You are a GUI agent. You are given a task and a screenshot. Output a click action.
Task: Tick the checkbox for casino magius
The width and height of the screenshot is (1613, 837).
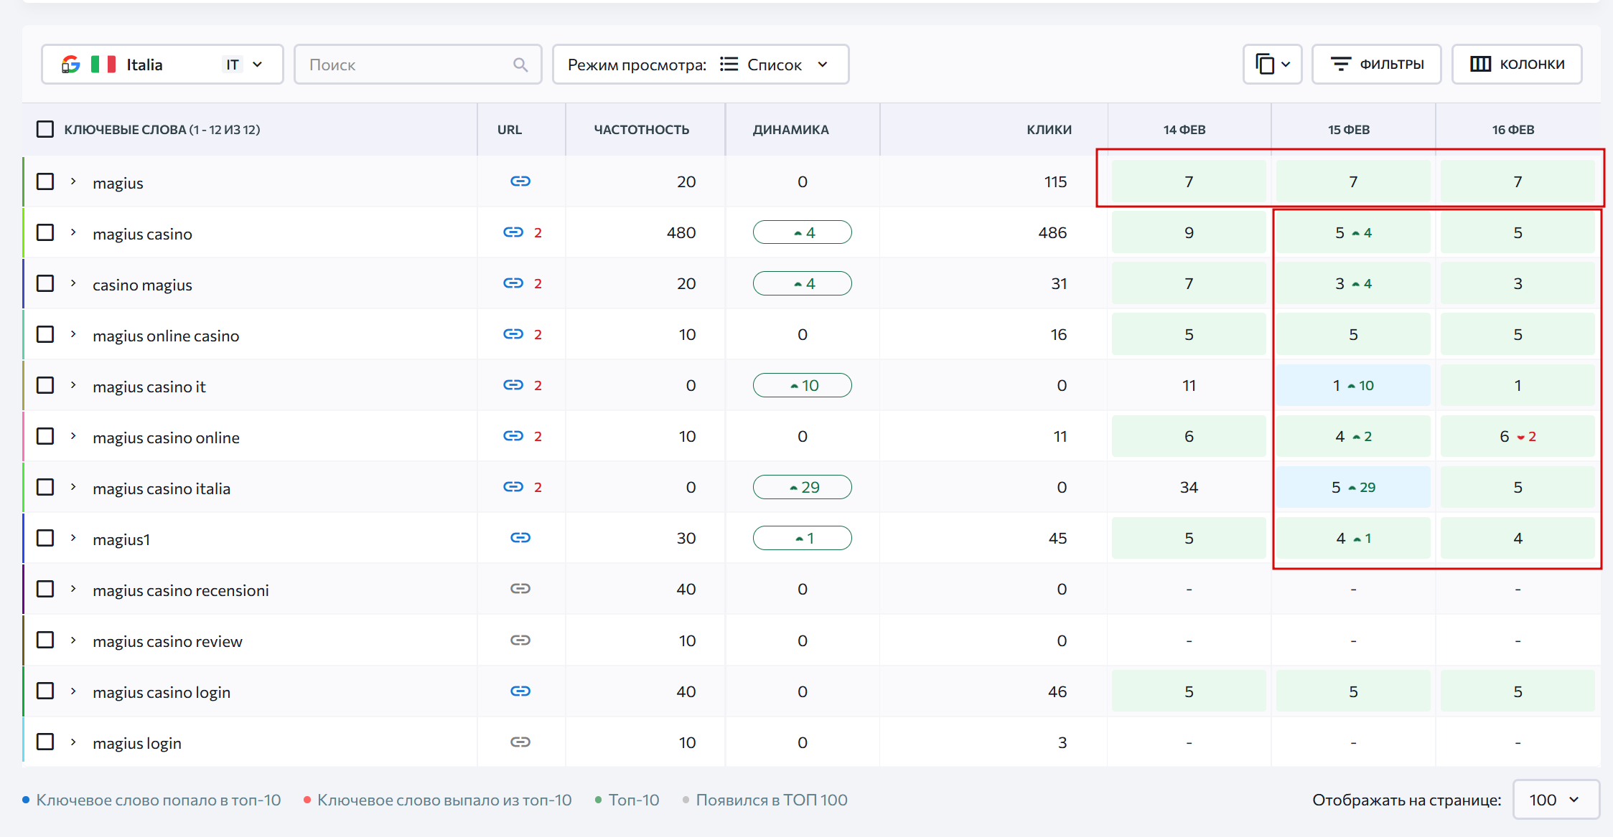[x=45, y=283]
